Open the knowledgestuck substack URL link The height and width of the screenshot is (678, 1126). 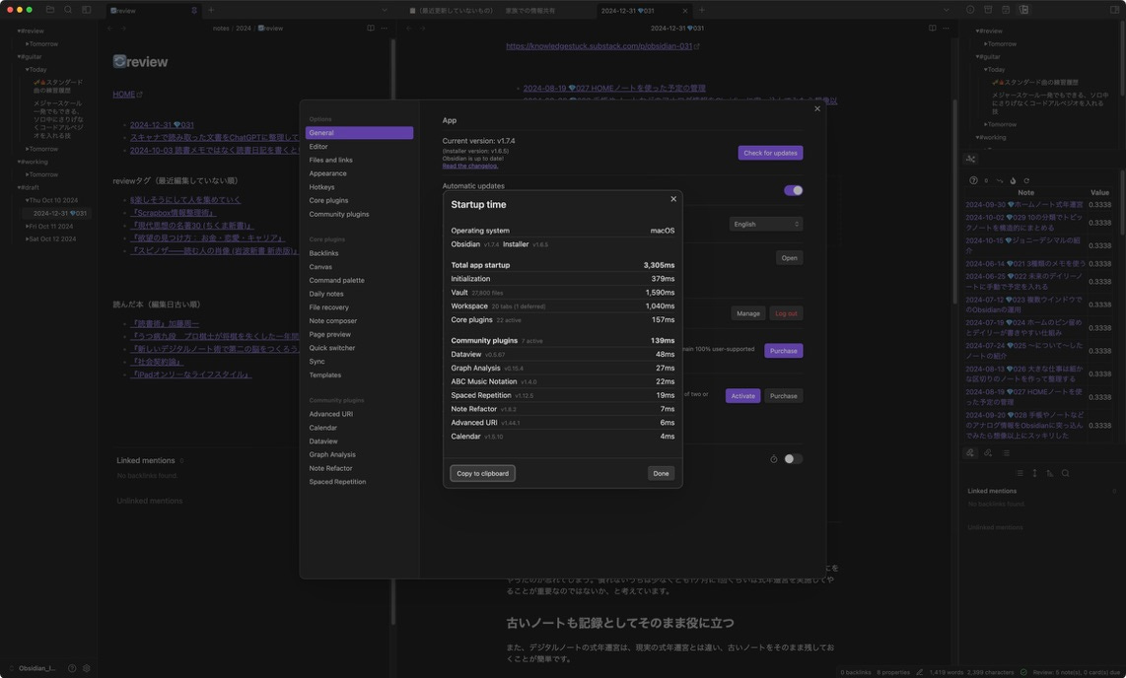598,46
